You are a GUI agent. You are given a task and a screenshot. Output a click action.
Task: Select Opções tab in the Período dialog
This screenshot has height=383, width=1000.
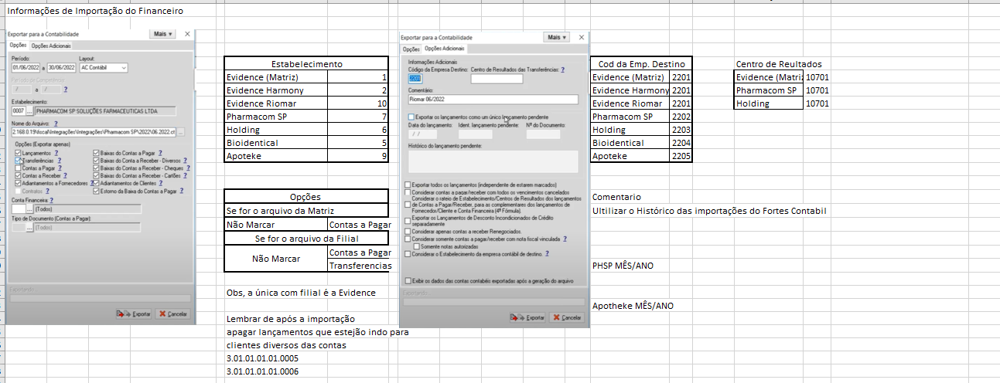17,46
